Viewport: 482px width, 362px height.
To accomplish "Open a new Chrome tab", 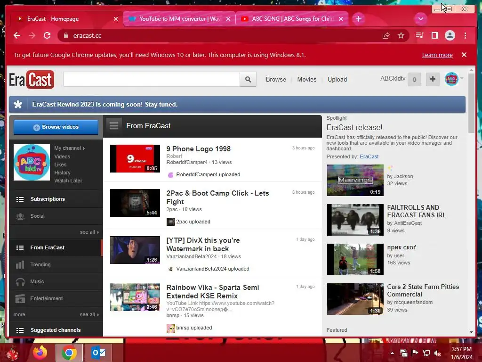I will [x=358, y=19].
